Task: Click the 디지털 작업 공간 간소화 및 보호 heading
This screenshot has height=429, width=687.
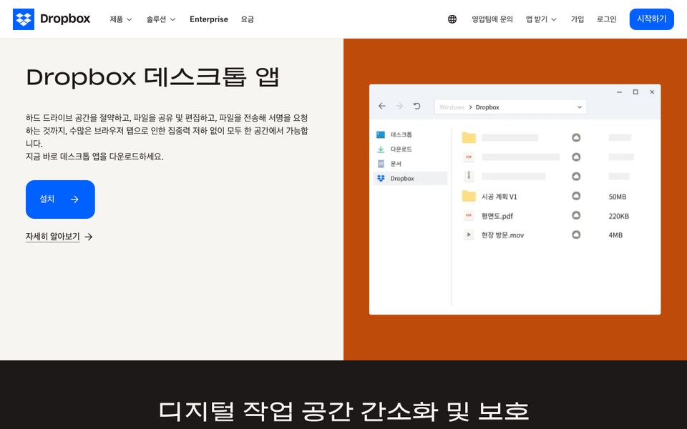Action: pos(343,410)
